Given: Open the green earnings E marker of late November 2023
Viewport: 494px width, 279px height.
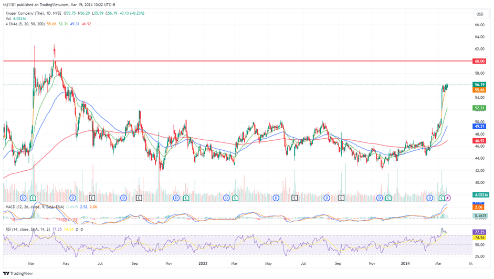Looking at the screenshot, I should (x=388, y=198).
